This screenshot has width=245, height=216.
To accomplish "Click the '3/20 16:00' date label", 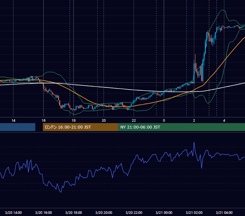I will (x=44, y=212).
